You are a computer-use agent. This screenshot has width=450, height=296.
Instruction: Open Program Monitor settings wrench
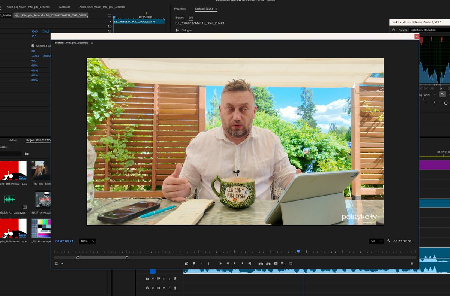389,241
